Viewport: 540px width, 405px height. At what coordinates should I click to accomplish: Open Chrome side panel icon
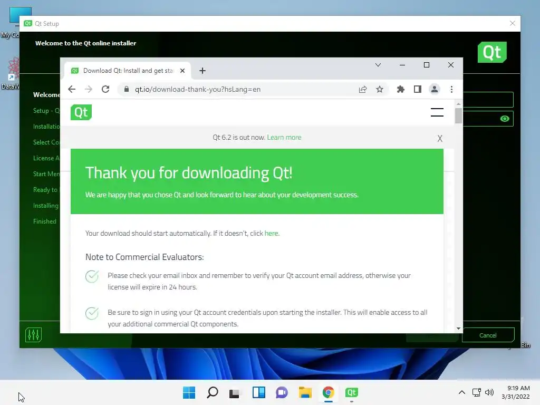click(x=418, y=89)
